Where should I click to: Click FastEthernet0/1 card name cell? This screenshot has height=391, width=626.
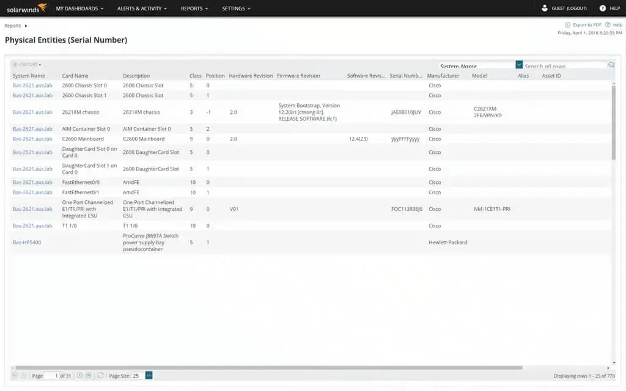pyautogui.click(x=81, y=192)
